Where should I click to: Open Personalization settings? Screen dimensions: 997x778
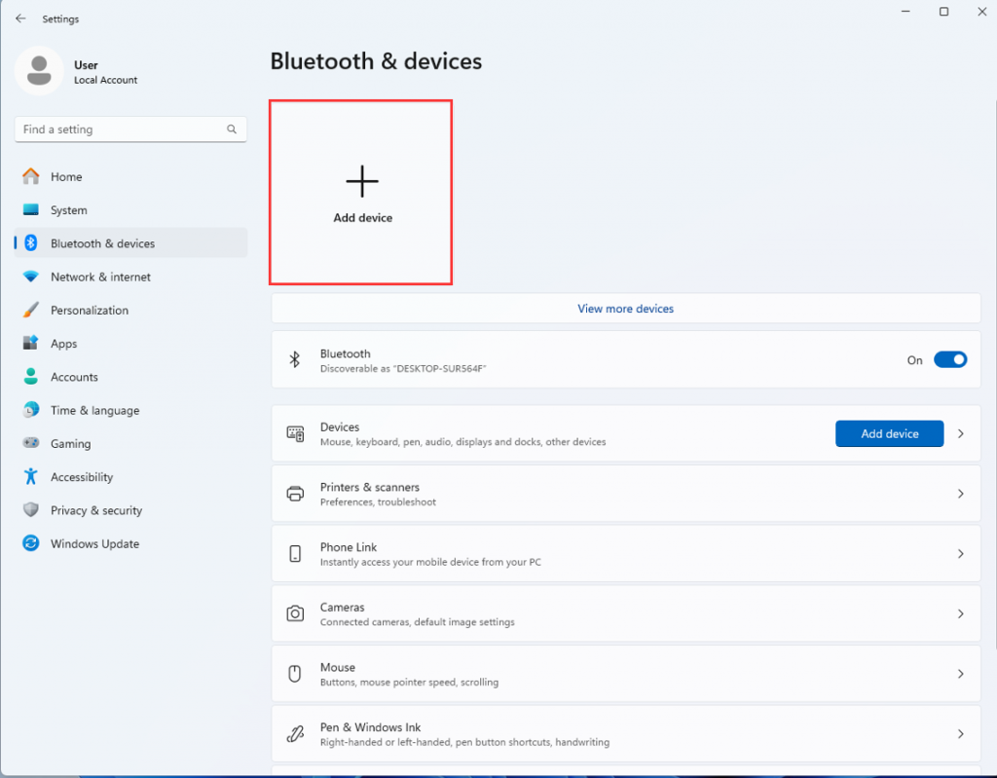(131, 310)
